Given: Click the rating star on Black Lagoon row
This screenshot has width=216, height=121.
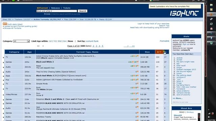Looking at the screenshot, I should click(134, 56).
